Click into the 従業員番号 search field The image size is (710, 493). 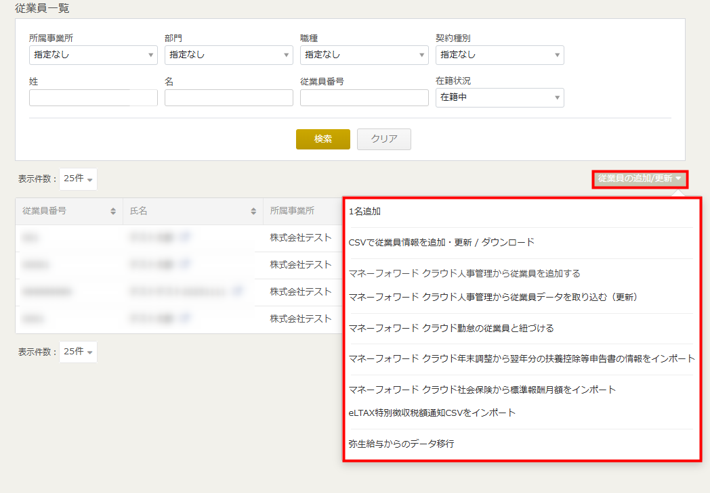tap(364, 98)
